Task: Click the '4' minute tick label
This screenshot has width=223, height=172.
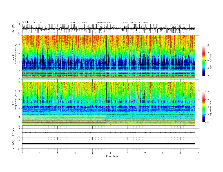Action: click(x=92, y=153)
